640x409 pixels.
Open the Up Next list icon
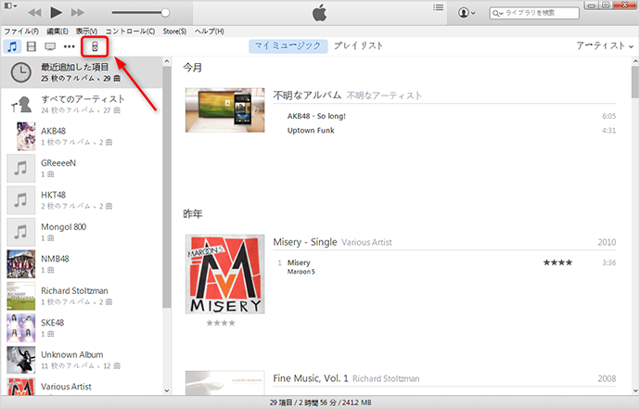[x=439, y=7]
